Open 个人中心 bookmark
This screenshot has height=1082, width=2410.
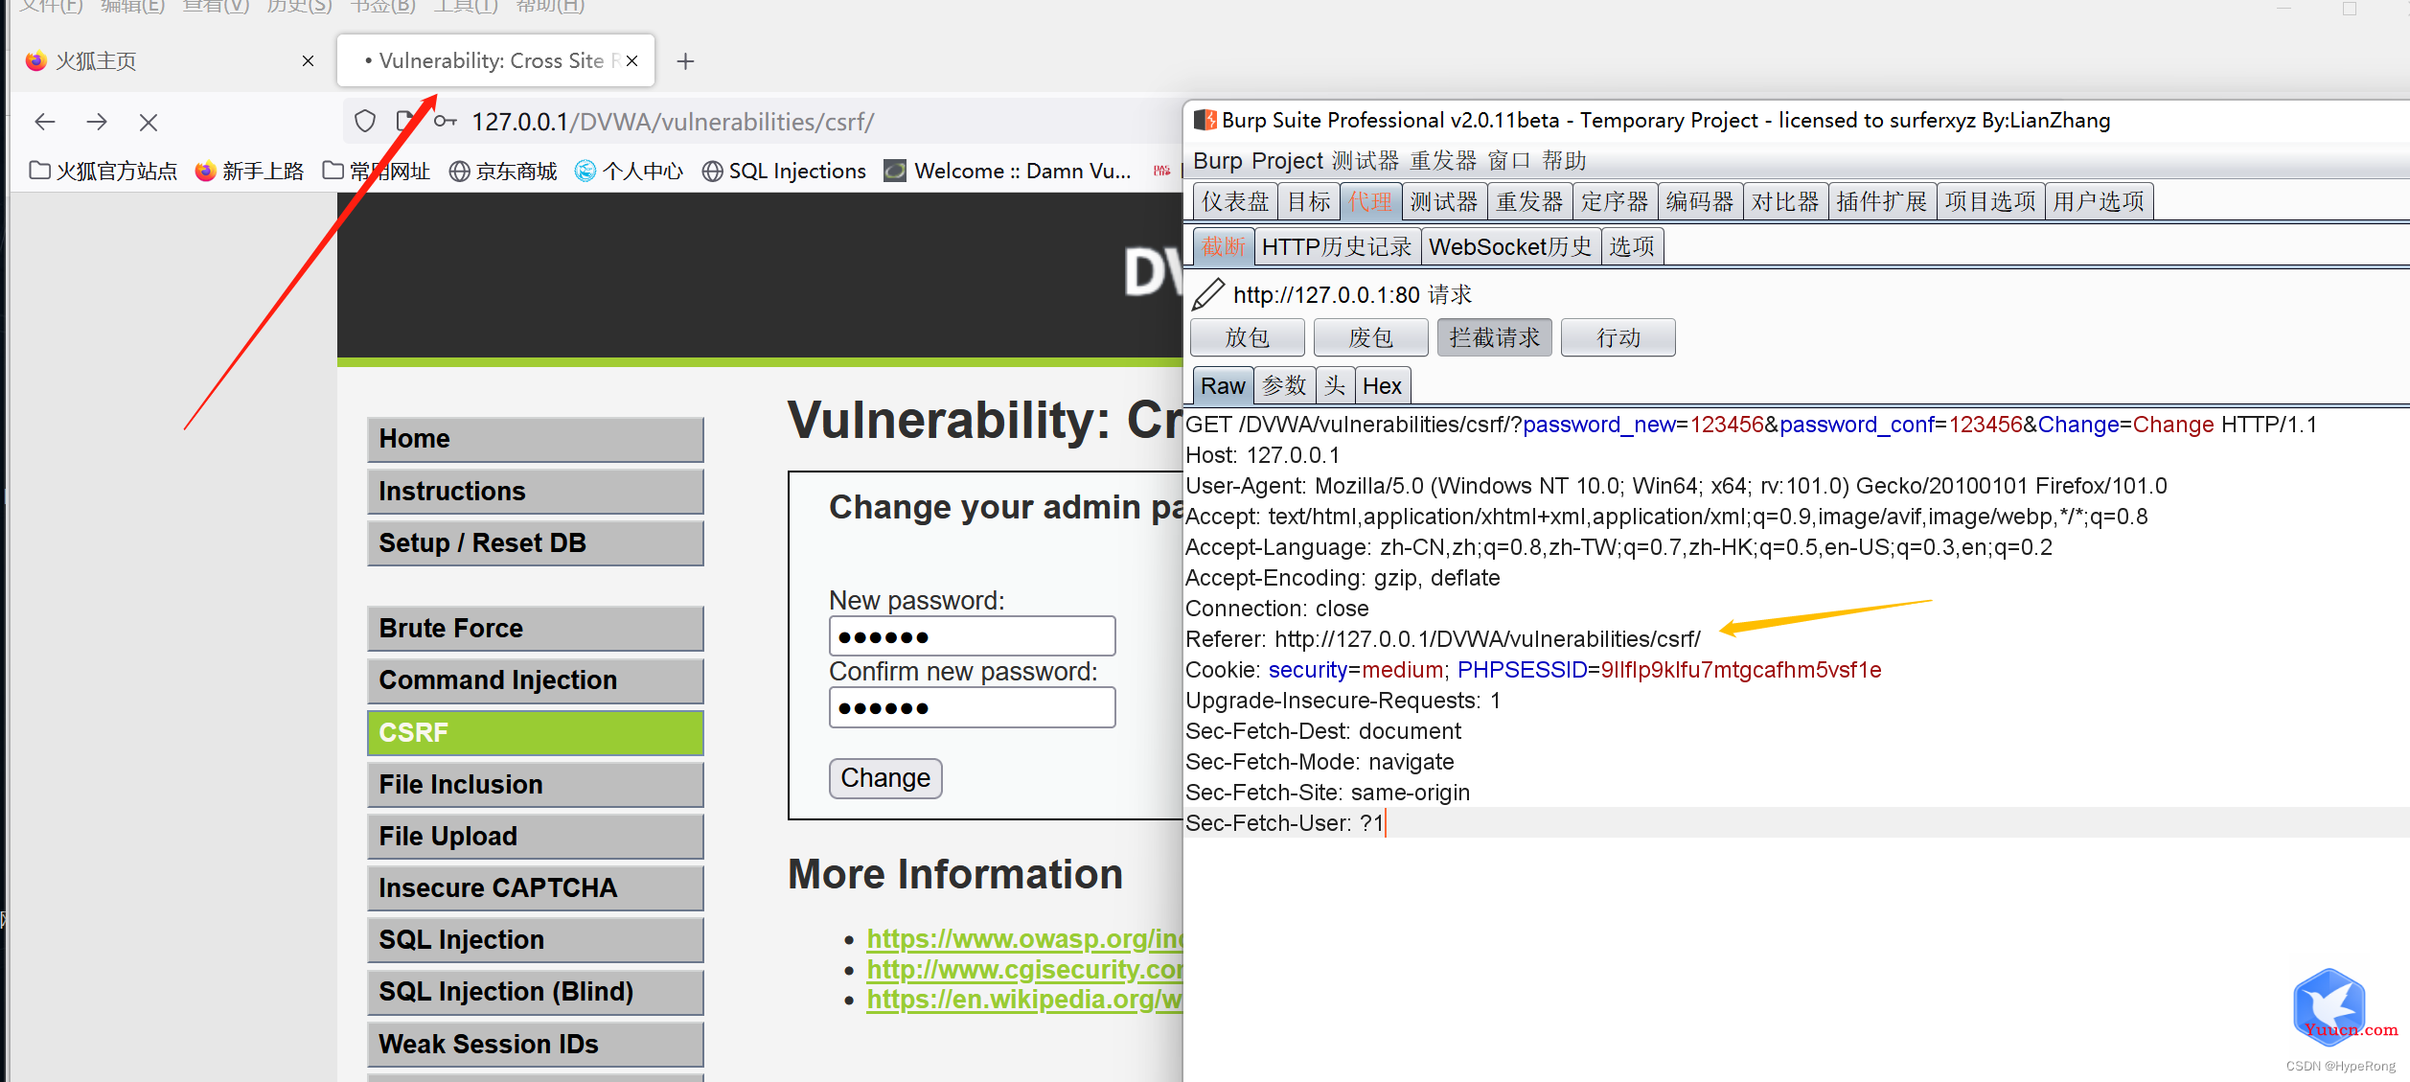click(629, 171)
